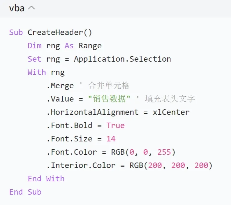Click the vba language label
Screen dimensions: 231x205
pyautogui.click(x=17, y=8)
